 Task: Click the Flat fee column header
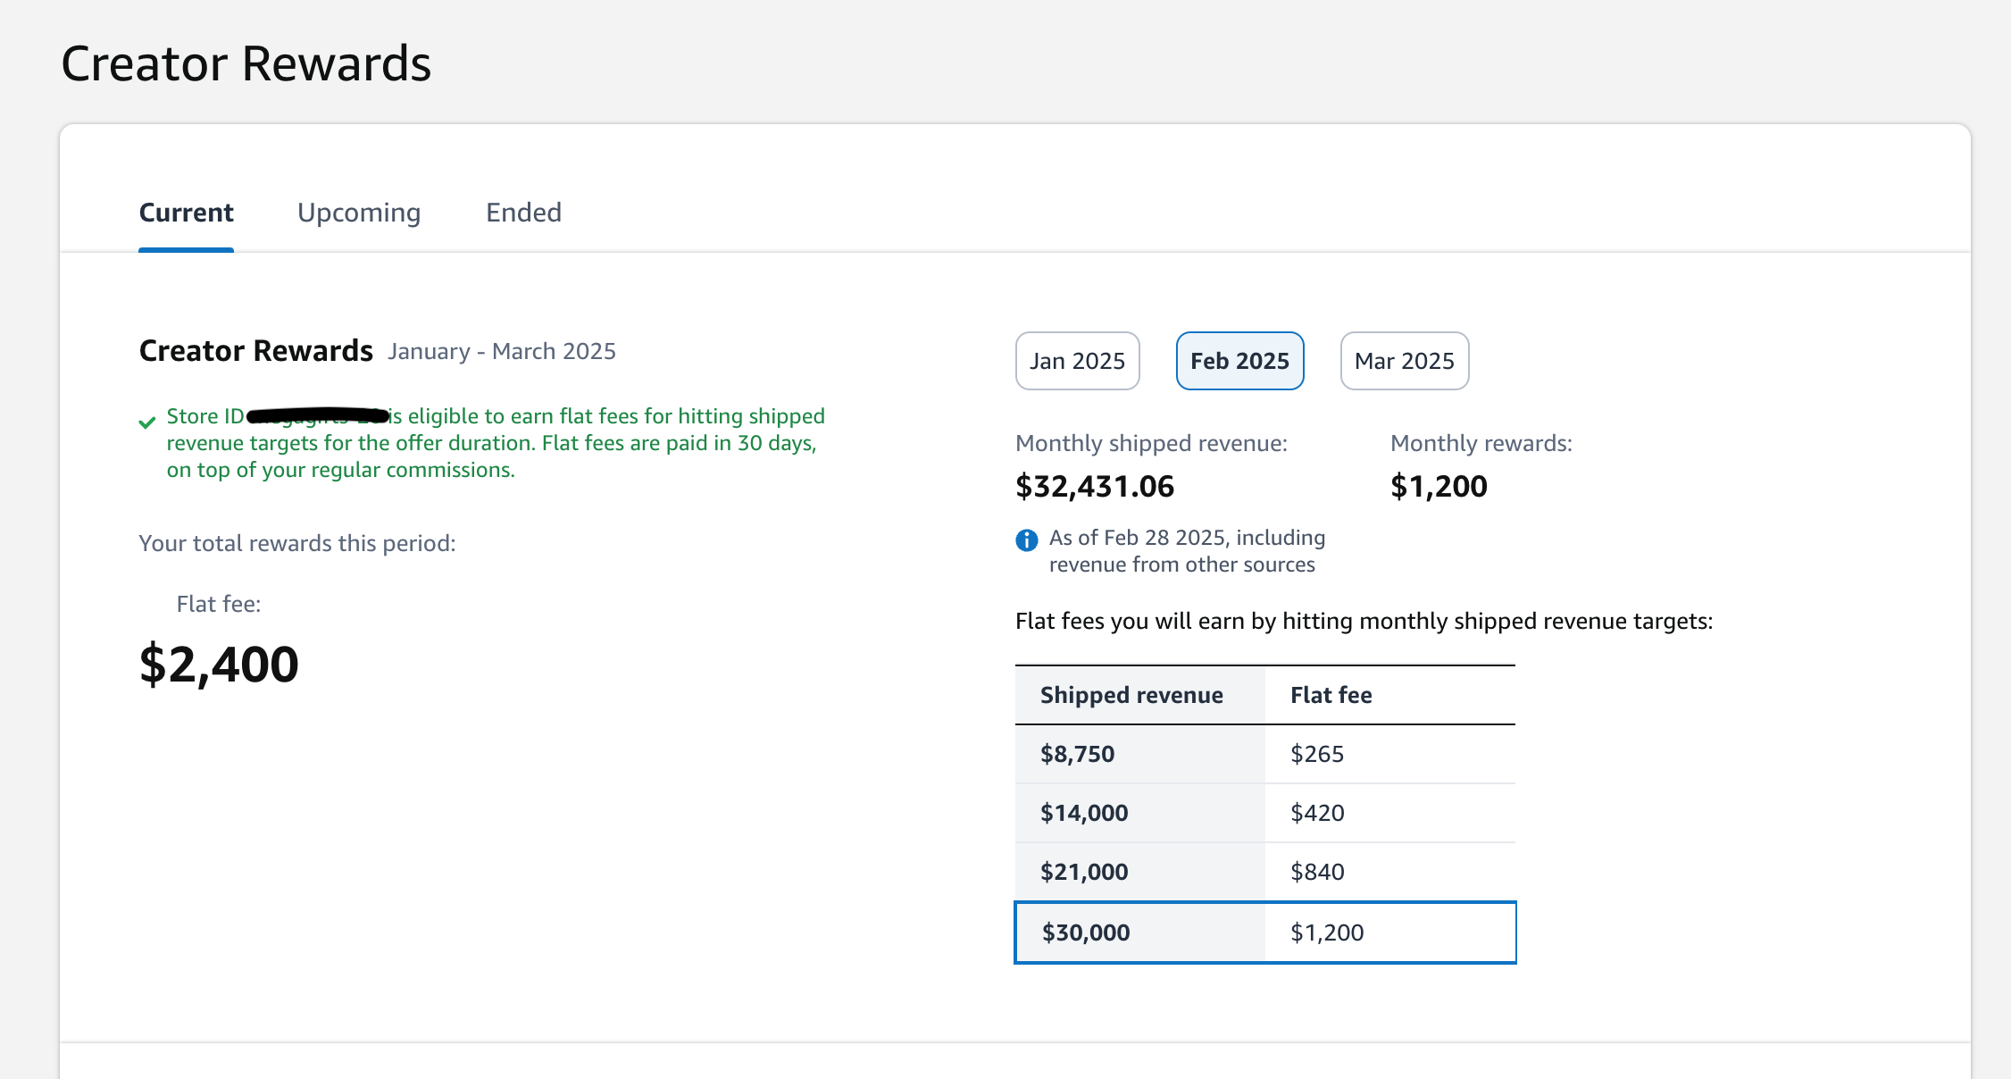pos(1331,695)
